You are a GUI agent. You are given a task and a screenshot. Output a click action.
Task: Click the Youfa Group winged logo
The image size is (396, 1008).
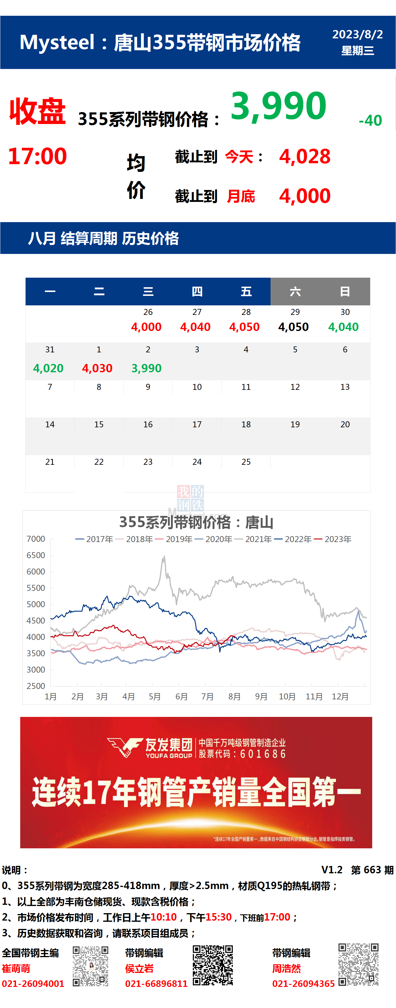125,748
